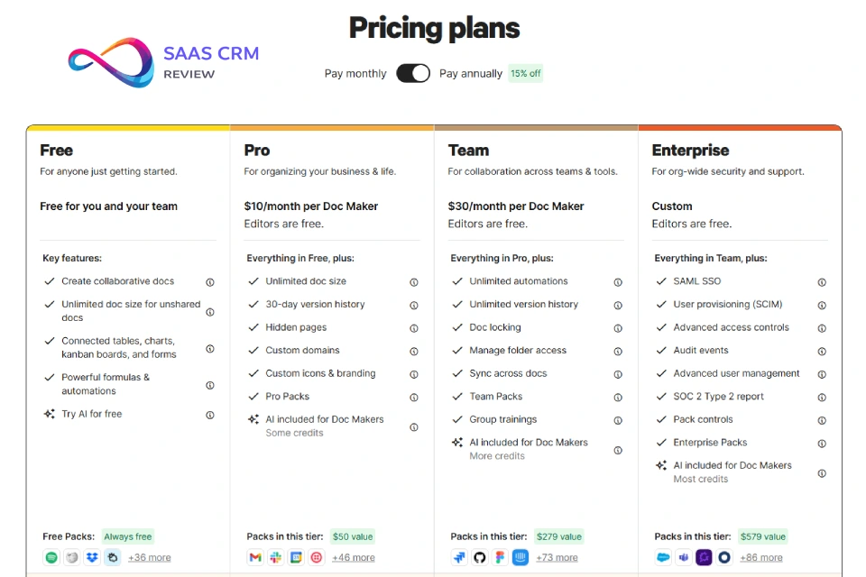This screenshot has width=866, height=577.
Task: Show the +86 more Enterprise packs
Action: click(761, 557)
